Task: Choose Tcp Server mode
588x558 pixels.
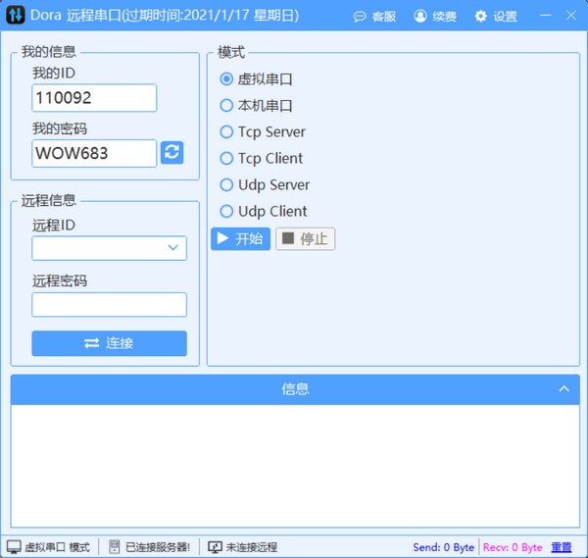Action: coord(227,132)
